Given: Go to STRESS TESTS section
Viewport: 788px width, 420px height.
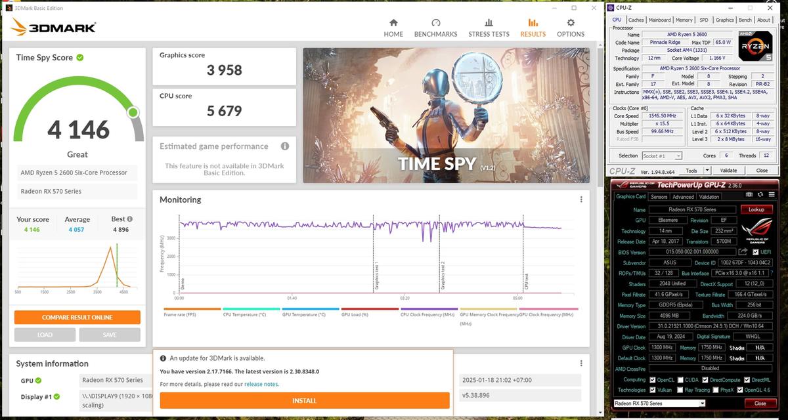Looking at the screenshot, I should [x=489, y=28].
